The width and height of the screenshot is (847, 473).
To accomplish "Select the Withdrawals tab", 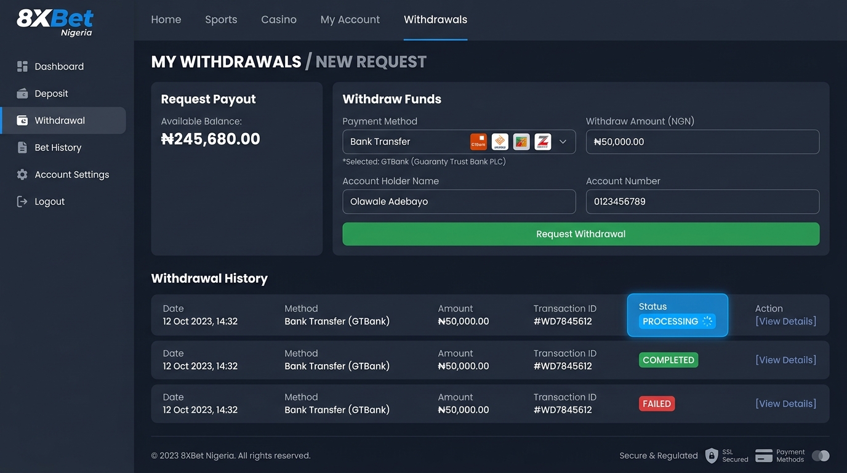I will tap(436, 20).
